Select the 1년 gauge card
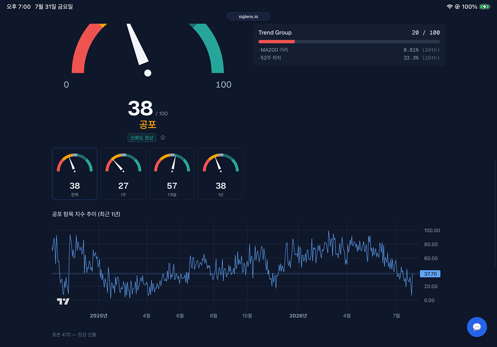Image resolution: width=497 pixels, height=347 pixels. [221, 174]
